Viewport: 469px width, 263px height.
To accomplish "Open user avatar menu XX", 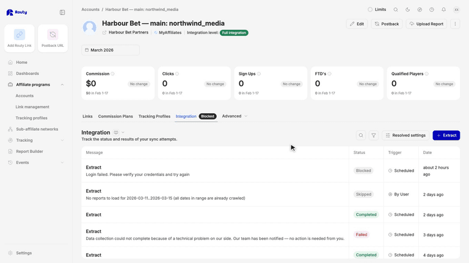I will click(456, 10).
